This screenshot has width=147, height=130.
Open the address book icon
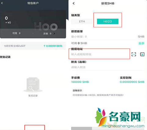[x=142, y=54]
